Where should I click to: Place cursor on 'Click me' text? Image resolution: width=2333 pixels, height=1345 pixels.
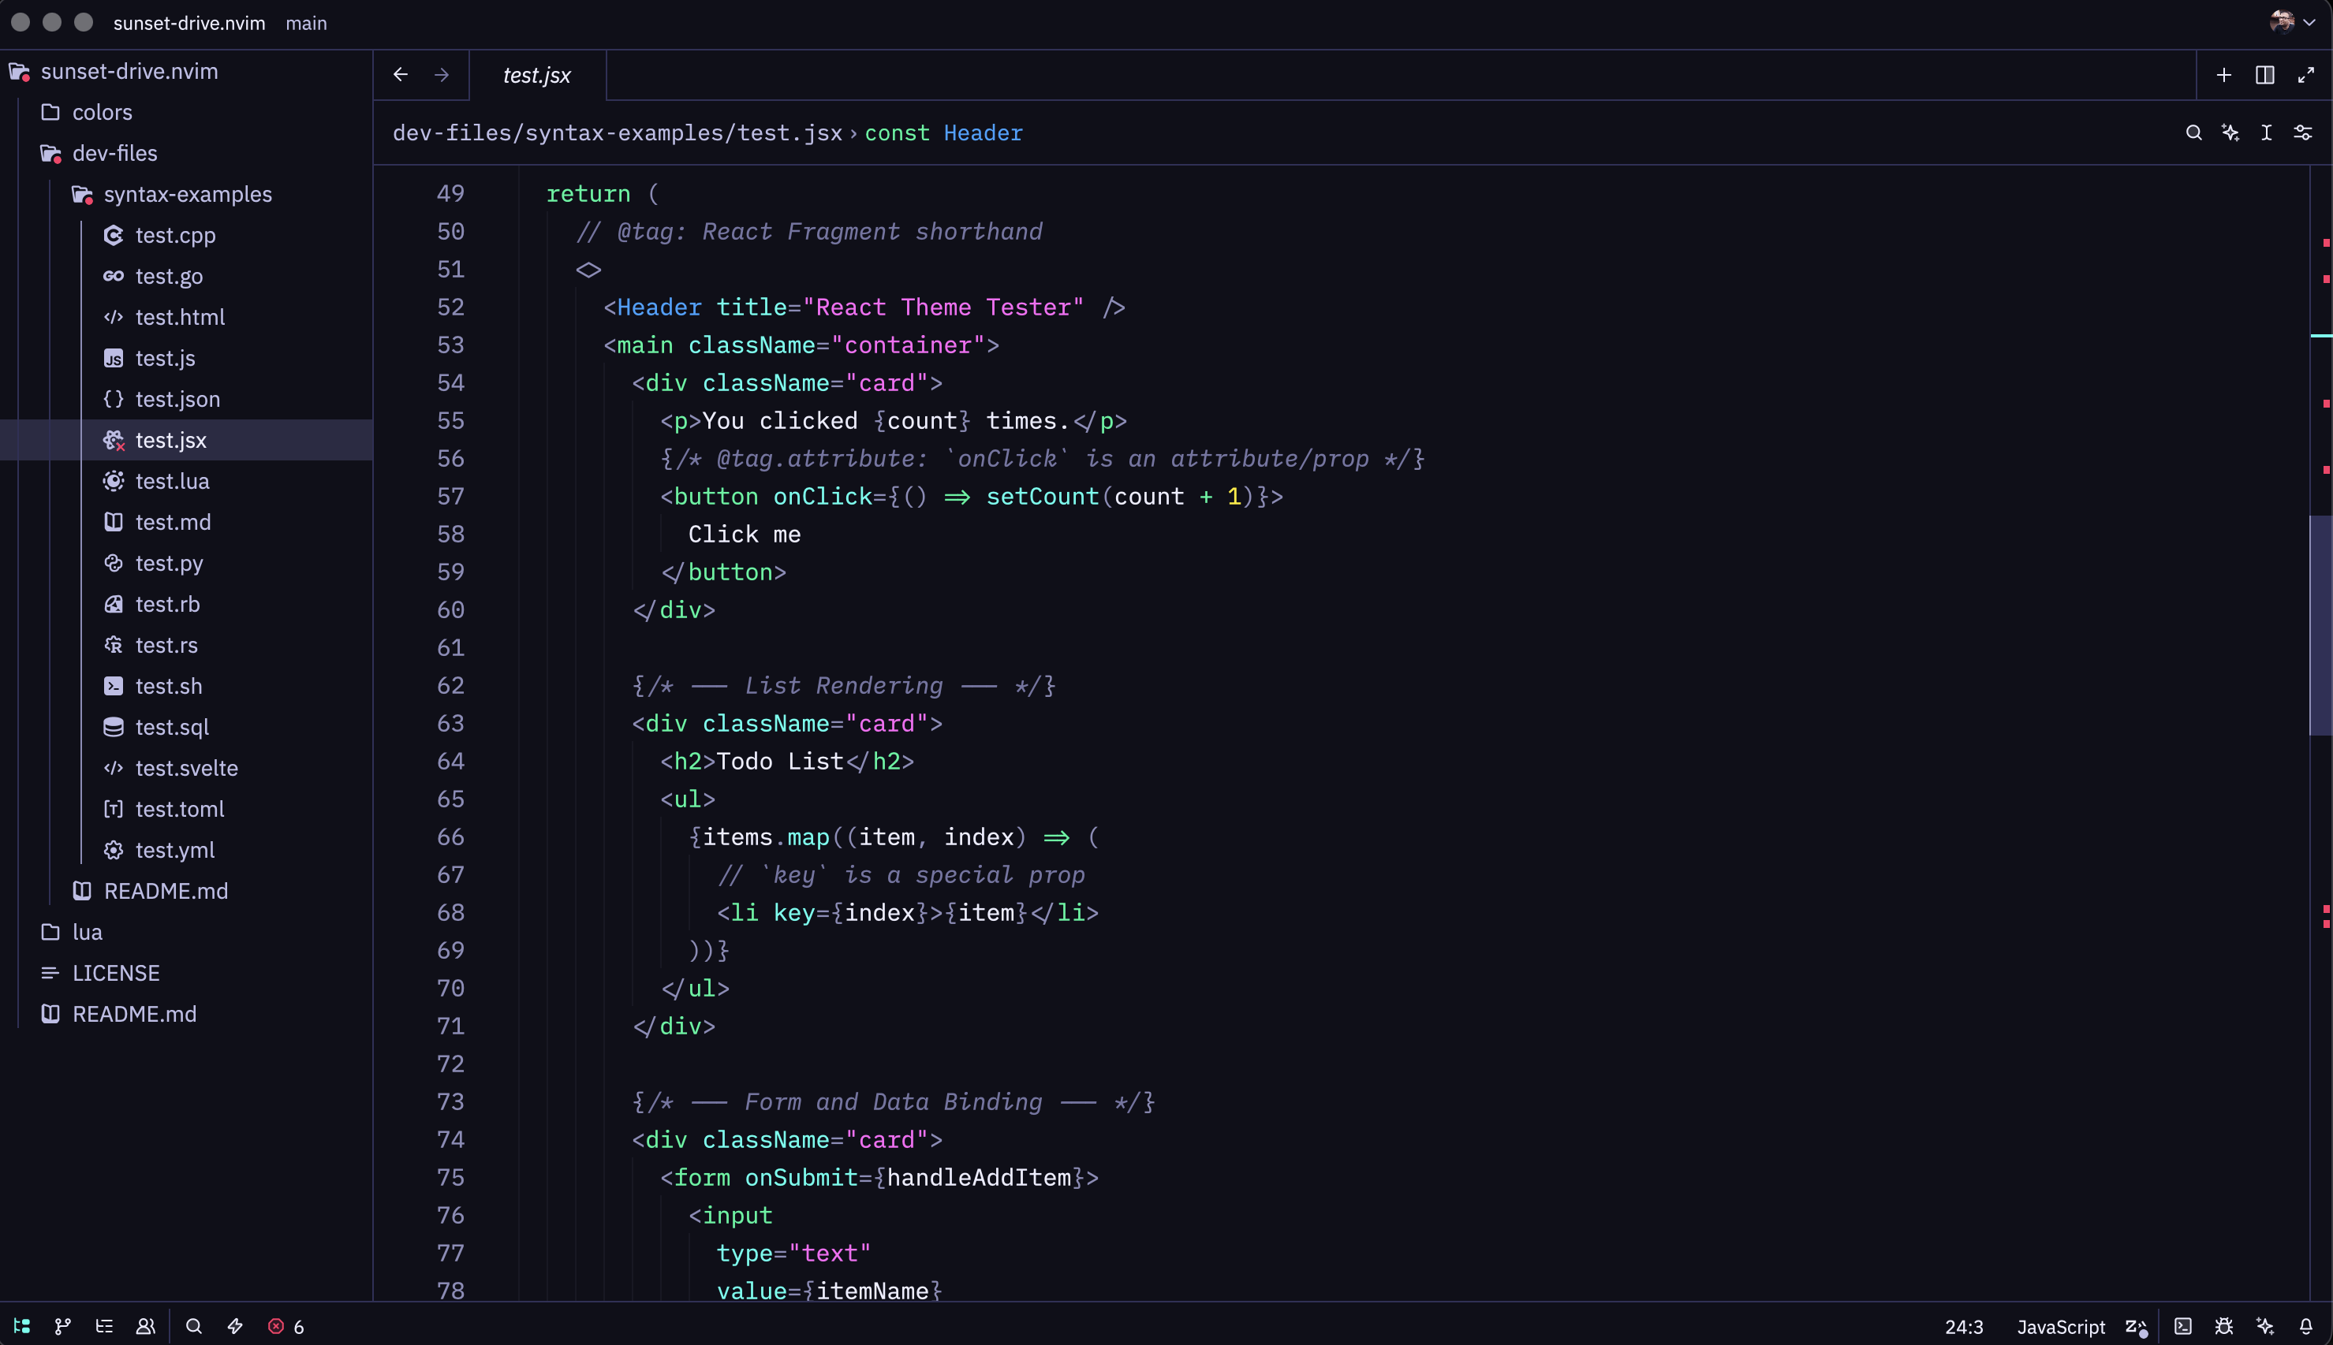tap(744, 535)
